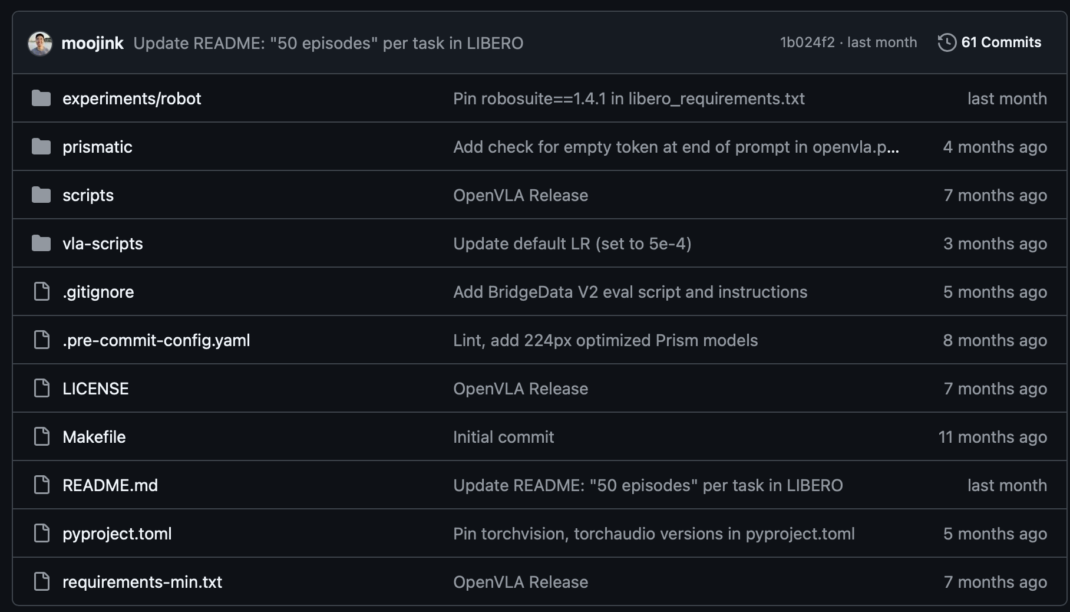Open requirements-min.txt file

(x=142, y=582)
